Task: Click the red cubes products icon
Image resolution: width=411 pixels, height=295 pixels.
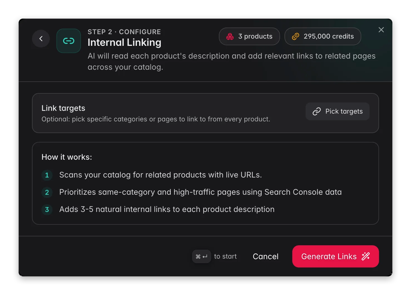Action: pyautogui.click(x=230, y=36)
